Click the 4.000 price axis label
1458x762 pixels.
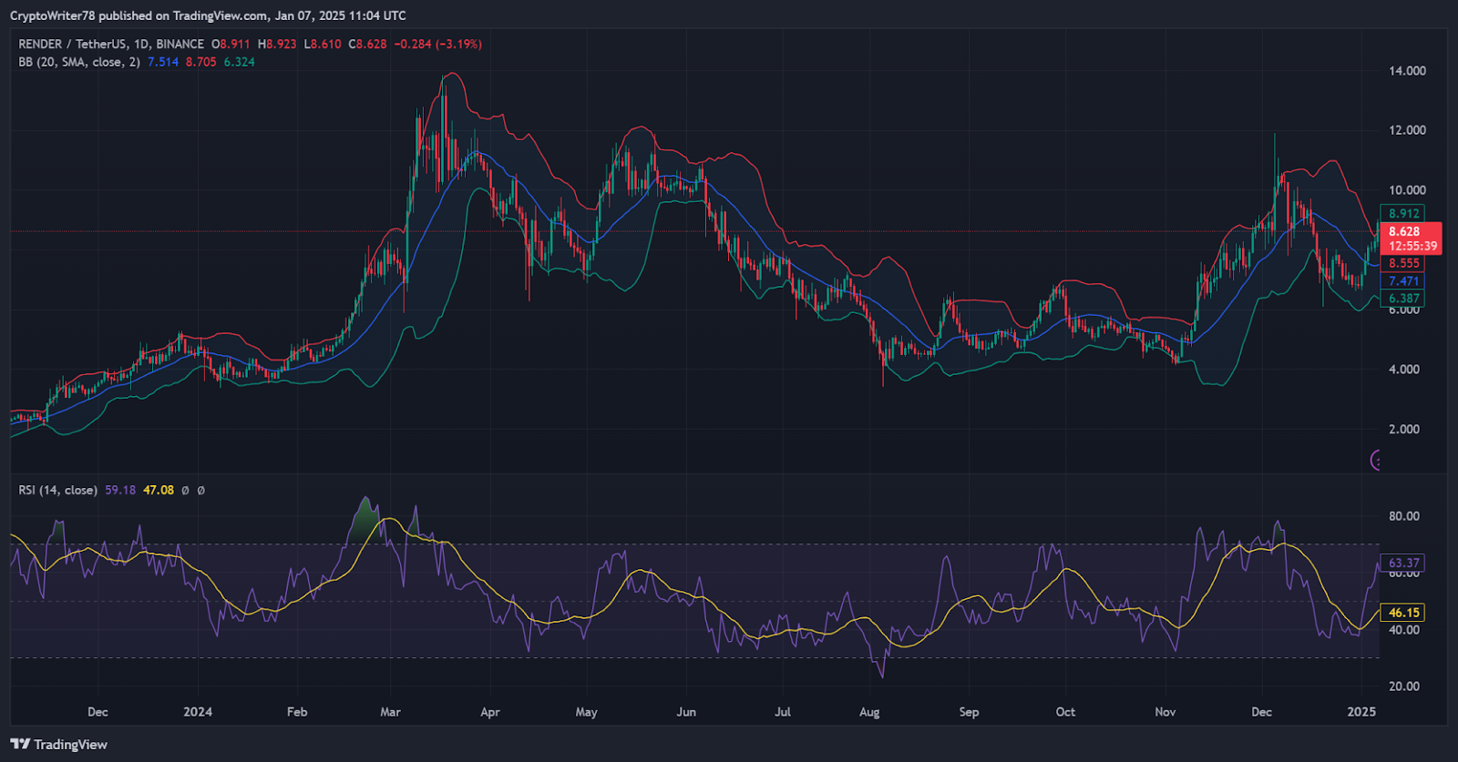[1404, 370]
